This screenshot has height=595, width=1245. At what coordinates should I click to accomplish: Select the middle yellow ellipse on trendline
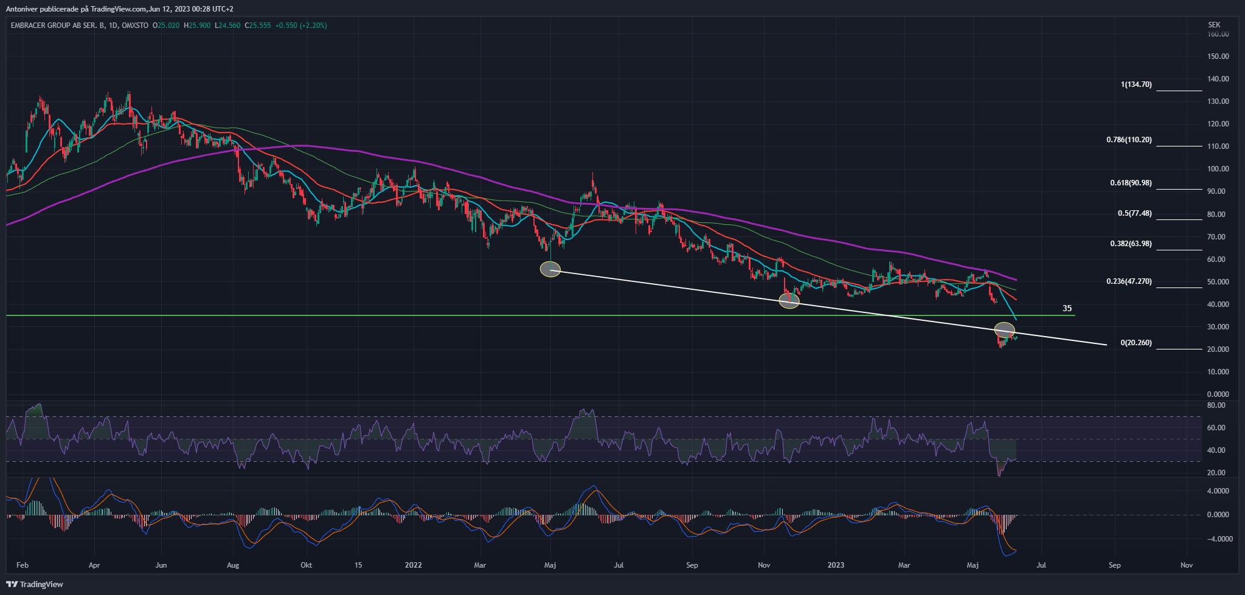coord(789,300)
